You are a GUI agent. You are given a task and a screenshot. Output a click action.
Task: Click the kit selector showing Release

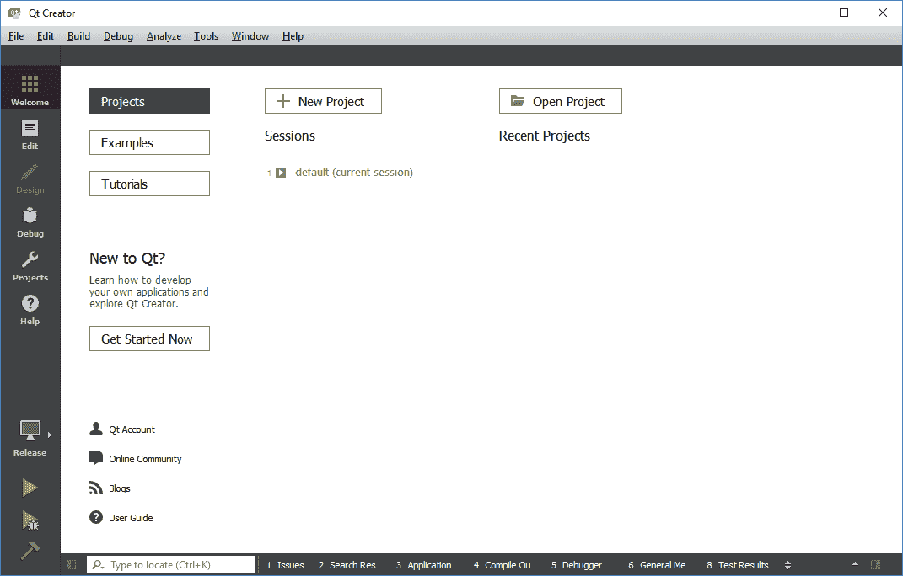[x=30, y=435]
